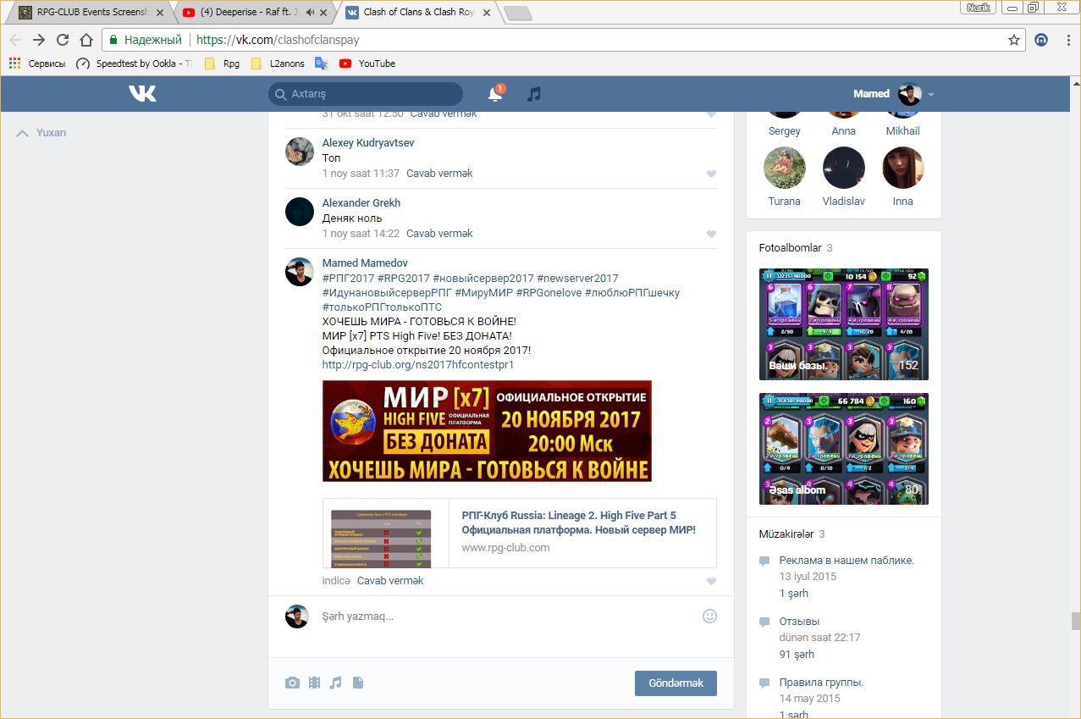
Task: Open the emoji smiley picker
Action: coord(710,617)
